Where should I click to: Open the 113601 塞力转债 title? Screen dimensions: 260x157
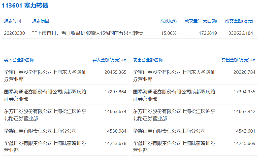[25, 6]
